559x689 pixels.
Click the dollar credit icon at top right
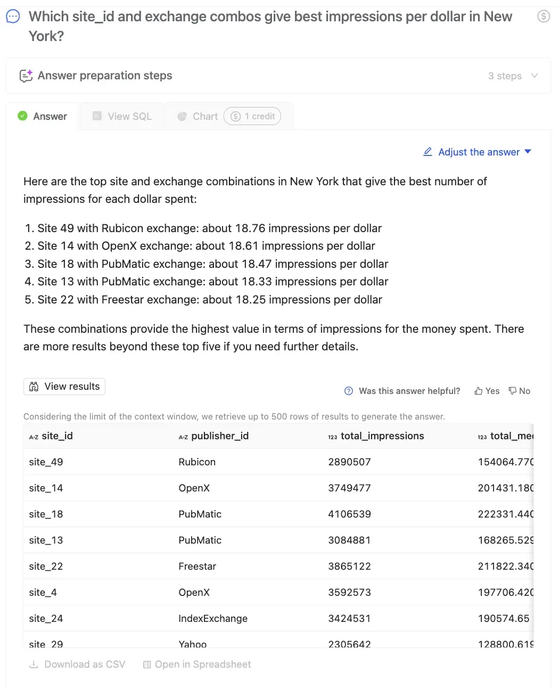pos(544,17)
